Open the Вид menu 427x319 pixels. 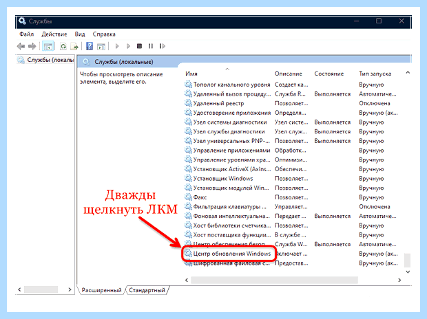pyautogui.click(x=80, y=34)
